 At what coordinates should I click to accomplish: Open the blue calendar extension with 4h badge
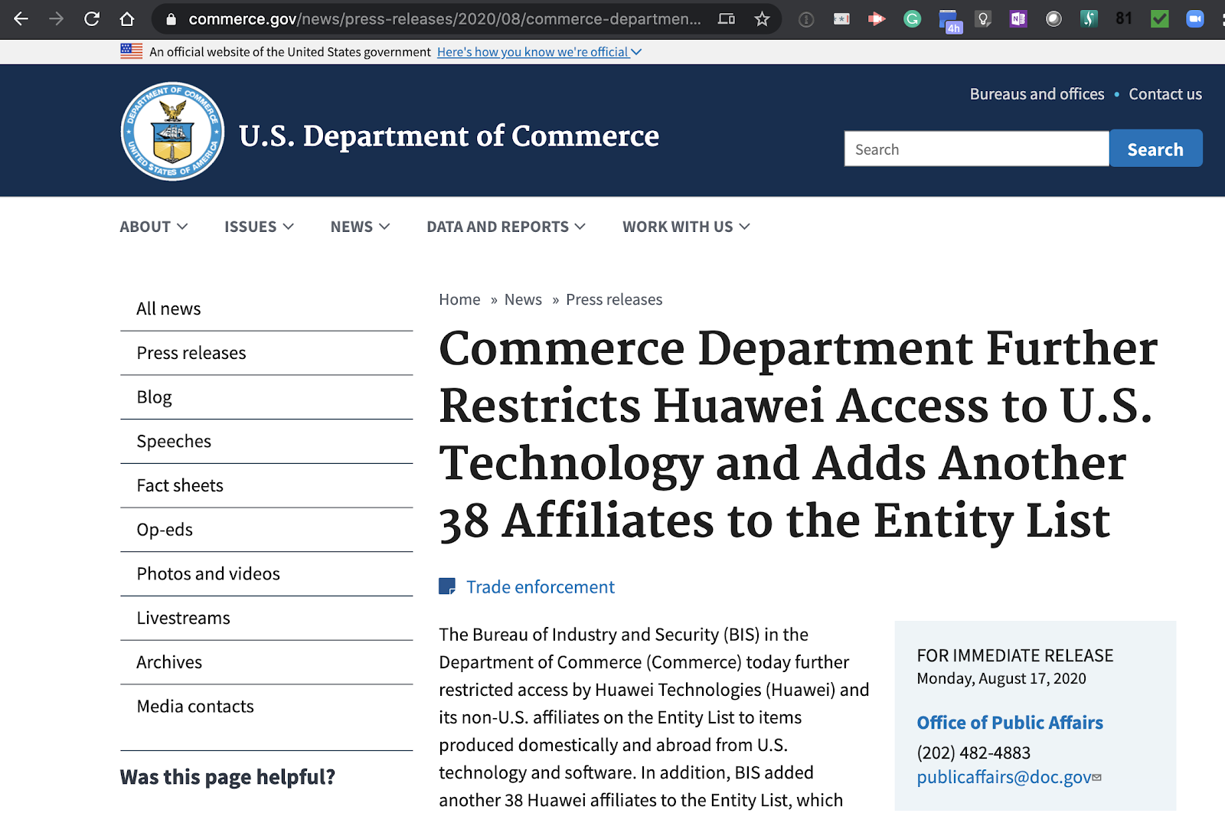(x=949, y=21)
